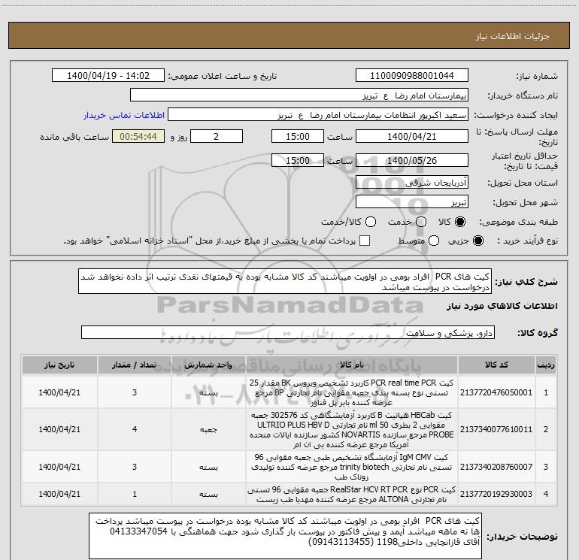The image size is (579, 560).
Task: Click the واحد شمارش column header
Action: (x=208, y=365)
